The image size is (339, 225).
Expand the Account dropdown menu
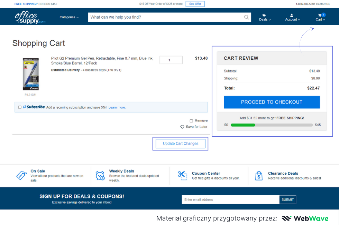coord(292,20)
